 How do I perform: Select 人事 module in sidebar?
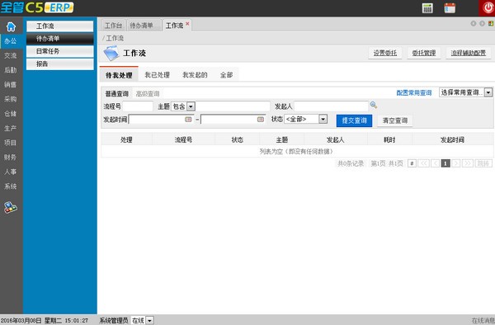[x=12, y=172]
